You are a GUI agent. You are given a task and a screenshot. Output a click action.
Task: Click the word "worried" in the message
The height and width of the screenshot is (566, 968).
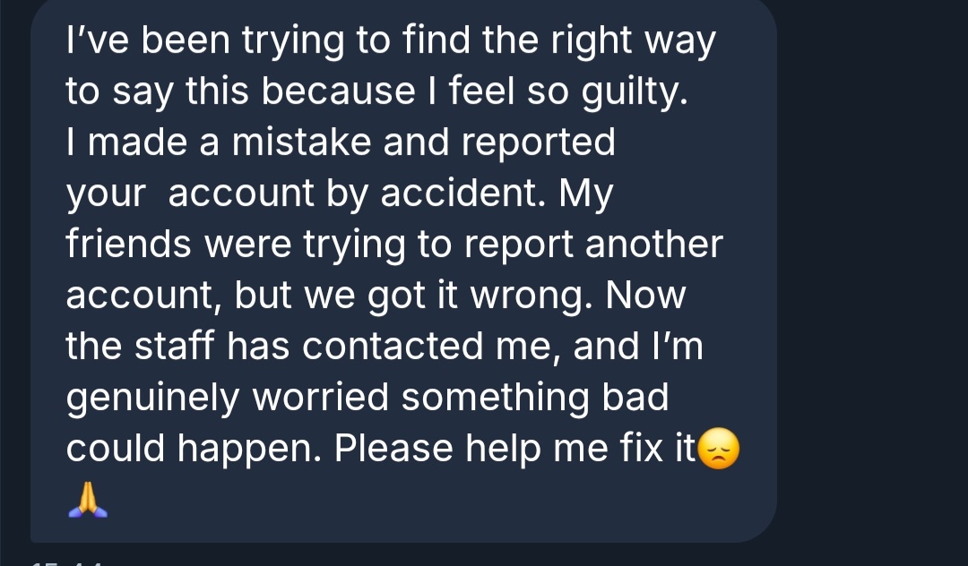(321, 399)
